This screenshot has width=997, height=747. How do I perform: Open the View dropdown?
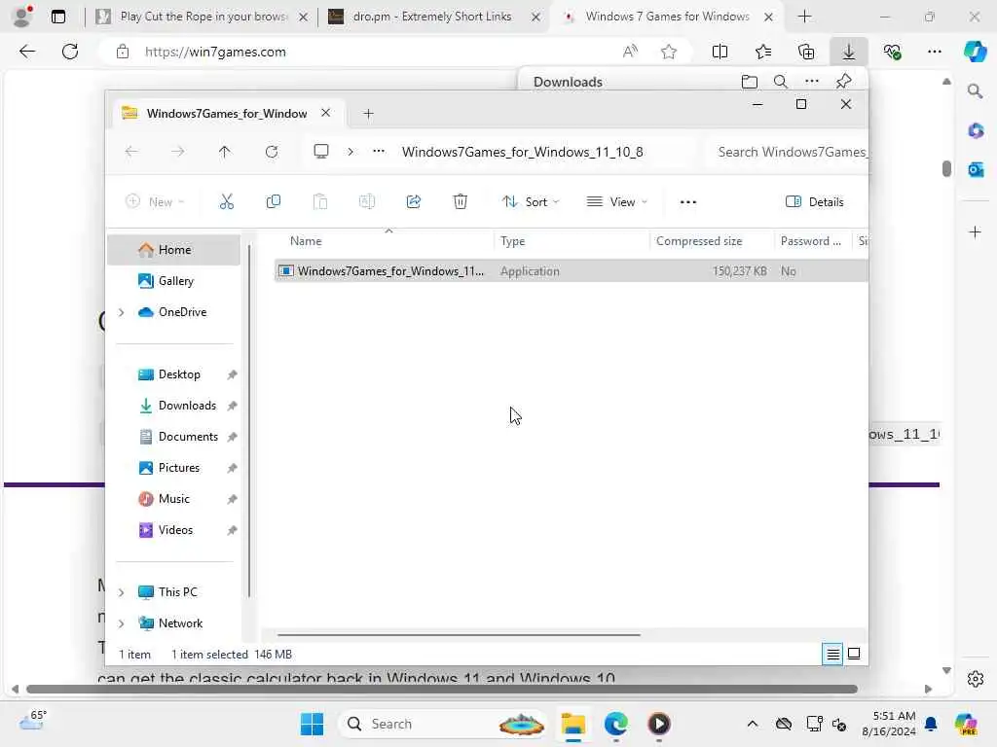click(616, 202)
